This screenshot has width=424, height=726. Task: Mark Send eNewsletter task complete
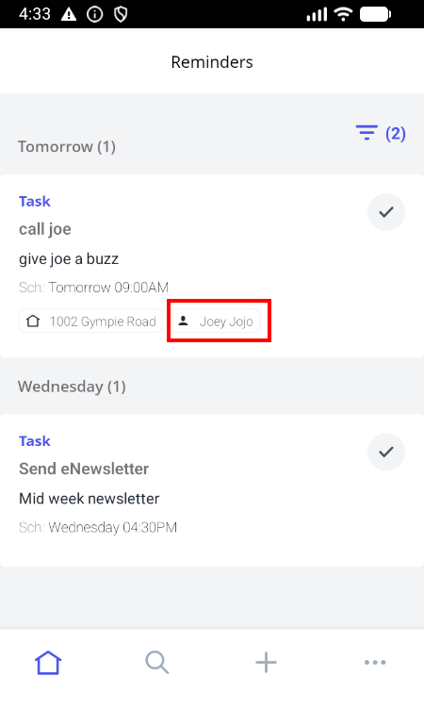(x=386, y=452)
